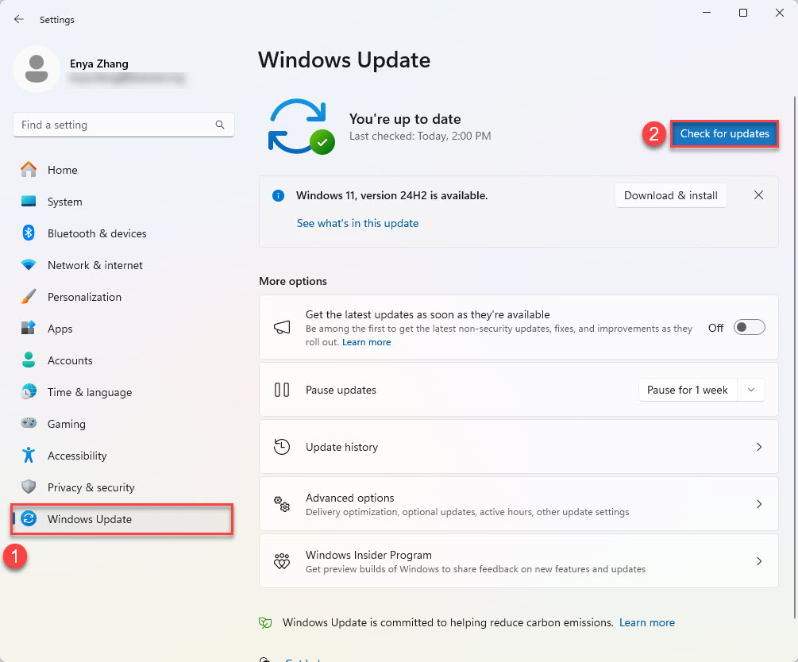
Task: Dismiss the 24H2 available notification
Action: click(x=758, y=195)
